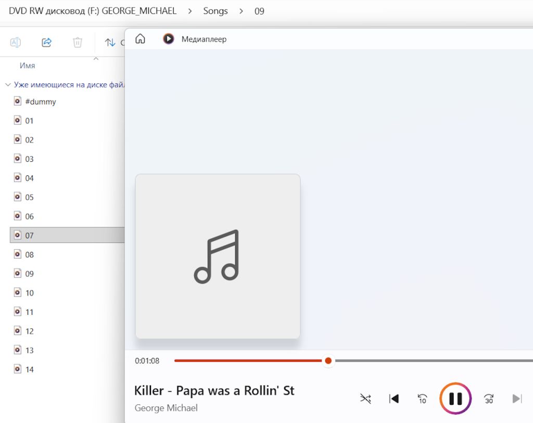Click the playback seek slider thumb
The width and height of the screenshot is (533, 423).
pyautogui.click(x=328, y=361)
